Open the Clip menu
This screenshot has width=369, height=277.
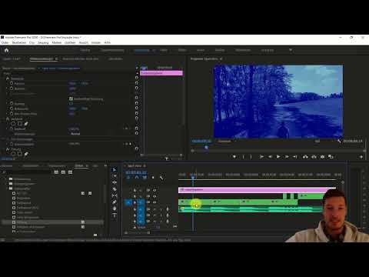tap(32, 42)
